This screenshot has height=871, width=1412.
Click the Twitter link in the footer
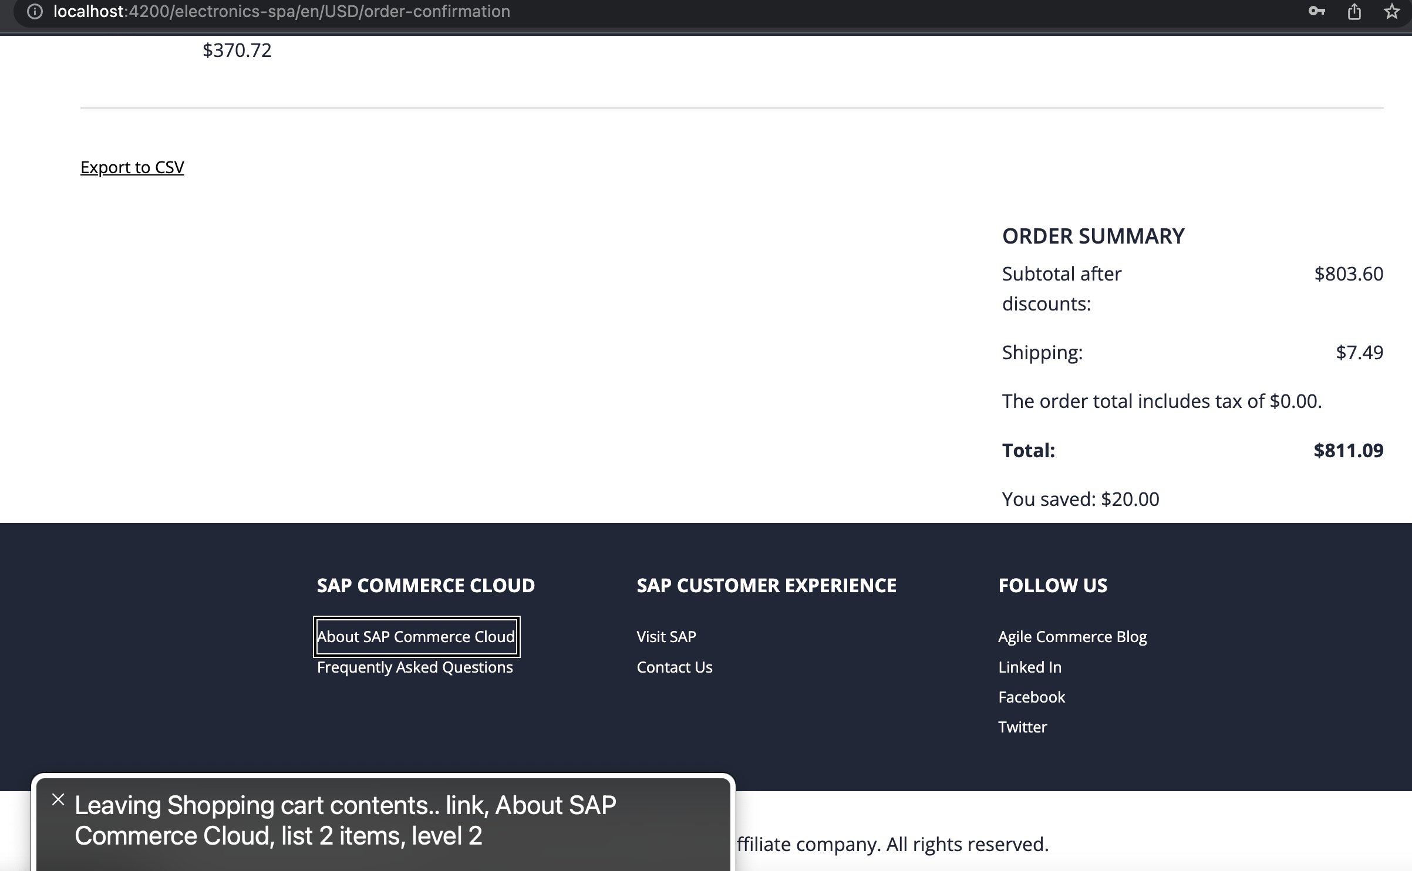click(1023, 727)
